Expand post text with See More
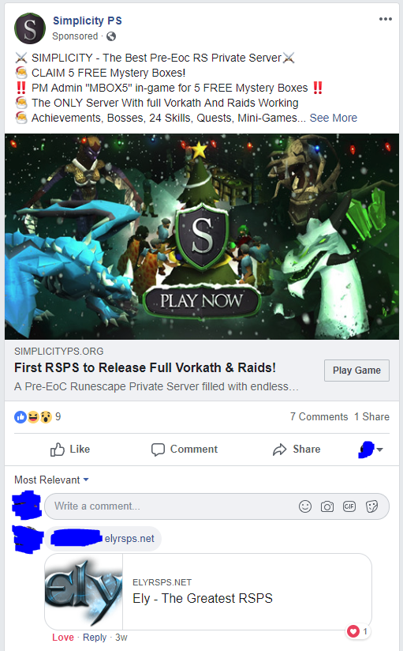 tap(334, 118)
